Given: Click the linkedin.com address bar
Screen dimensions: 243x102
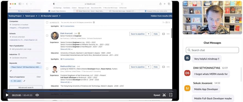Looking at the screenshot, I should click(x=90, y=4).
